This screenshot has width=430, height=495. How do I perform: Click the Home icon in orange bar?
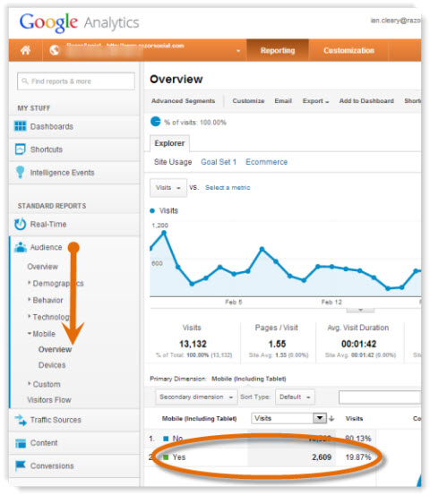pos(26,50)
